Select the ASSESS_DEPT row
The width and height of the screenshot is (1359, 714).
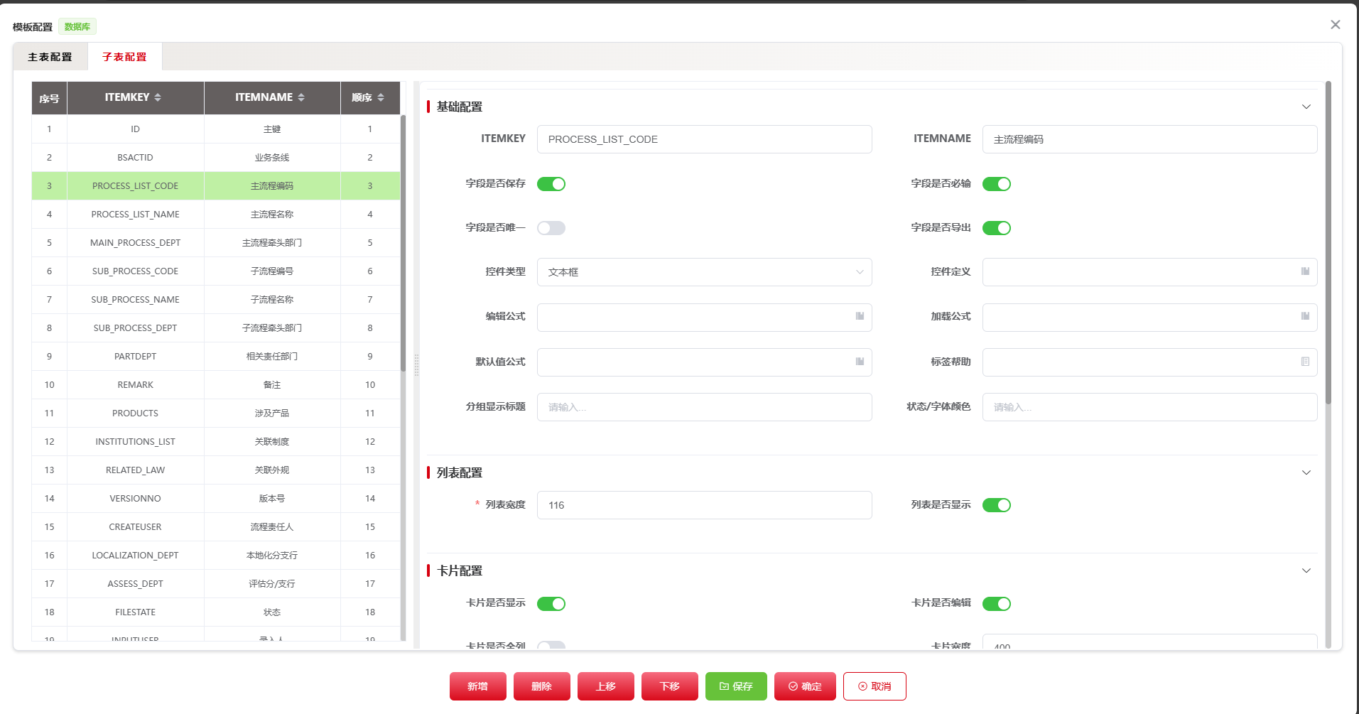pyautogui.click(x=216, y=584)
